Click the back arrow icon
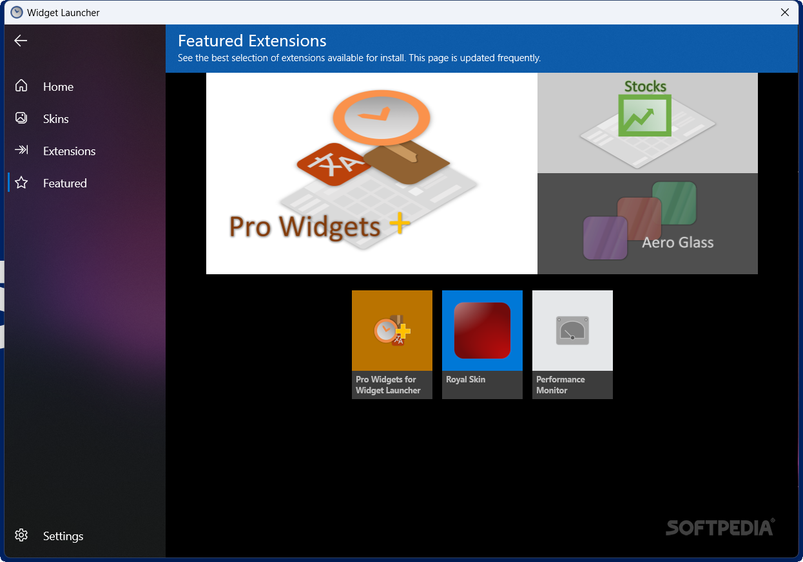803x562 pixels. (21, 41)
